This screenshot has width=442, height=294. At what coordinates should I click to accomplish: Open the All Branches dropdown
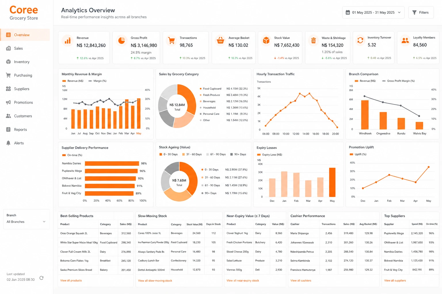[x=26, y=222]
